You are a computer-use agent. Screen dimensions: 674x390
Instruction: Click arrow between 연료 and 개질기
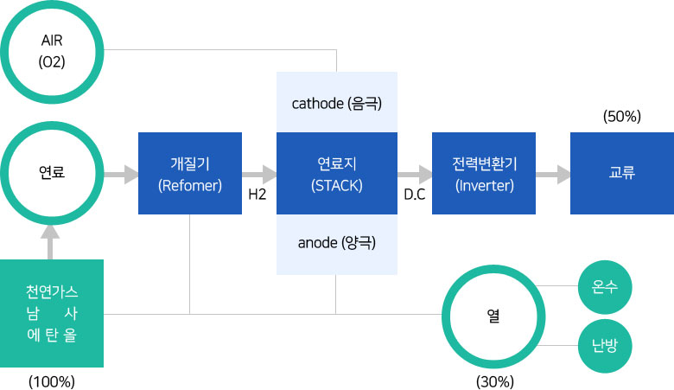point(121,174)
